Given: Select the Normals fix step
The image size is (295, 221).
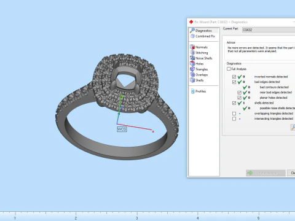Looking at the screenshot, I should (x=199, y=47).
